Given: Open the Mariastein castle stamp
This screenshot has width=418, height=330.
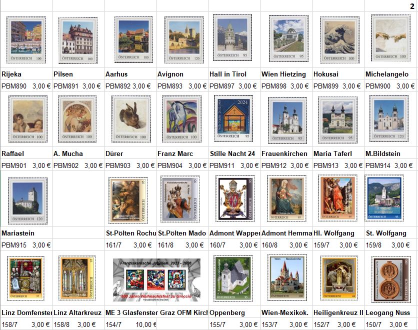Looking at the screenshot, I should (27, 200).
